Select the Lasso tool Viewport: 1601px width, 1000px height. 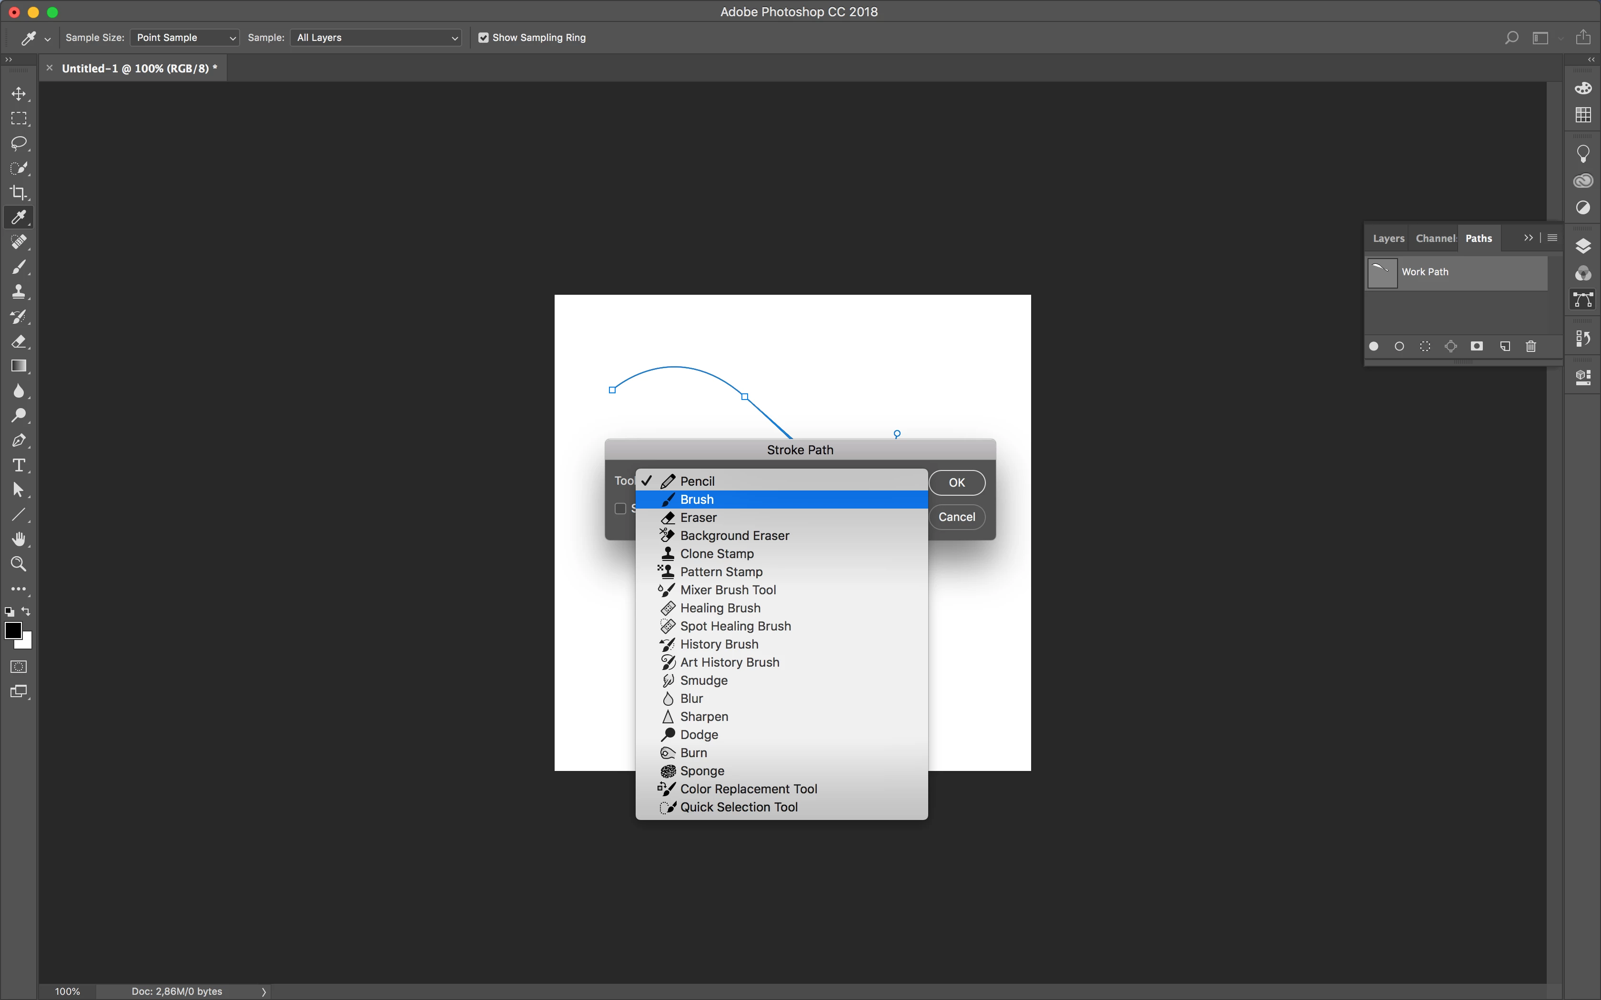click(x=19, y=143)
